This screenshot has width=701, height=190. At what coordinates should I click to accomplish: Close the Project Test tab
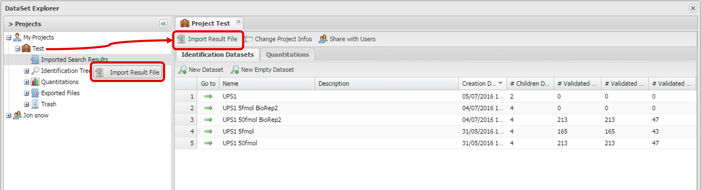coord(239,22)
